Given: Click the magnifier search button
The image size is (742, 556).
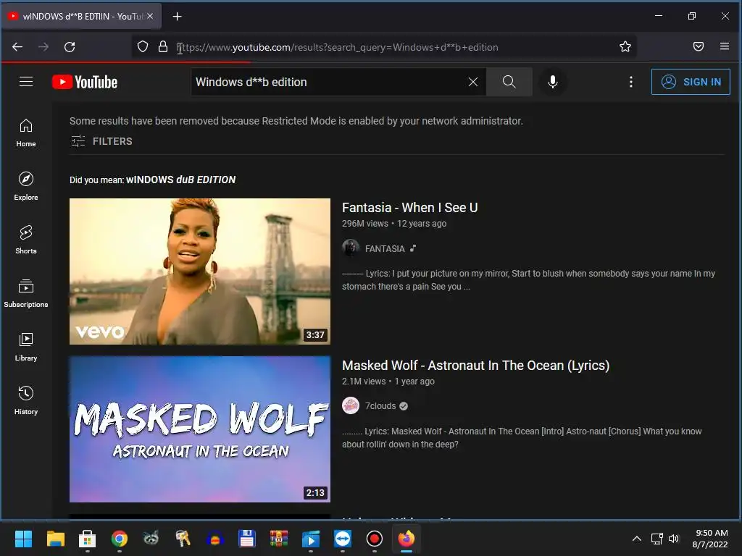Looking at the screenshot, I should pyautogui.click(x=509, y=82).
